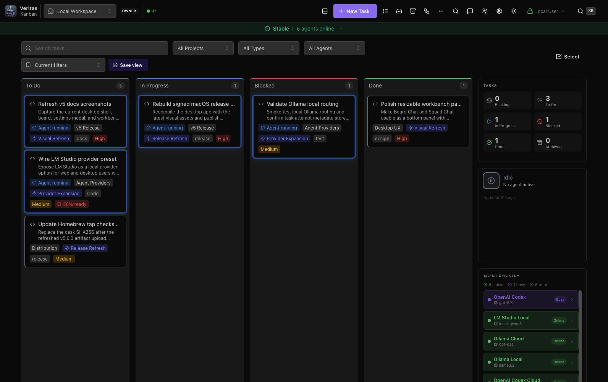Open the Polish resizable workbench panel card
This screenshot has width=608, height=382.
point(418,121)
